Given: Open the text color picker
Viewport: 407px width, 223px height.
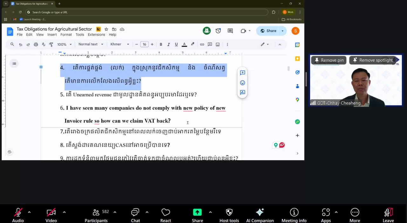Looking at the screenshot, I should 184,44.
